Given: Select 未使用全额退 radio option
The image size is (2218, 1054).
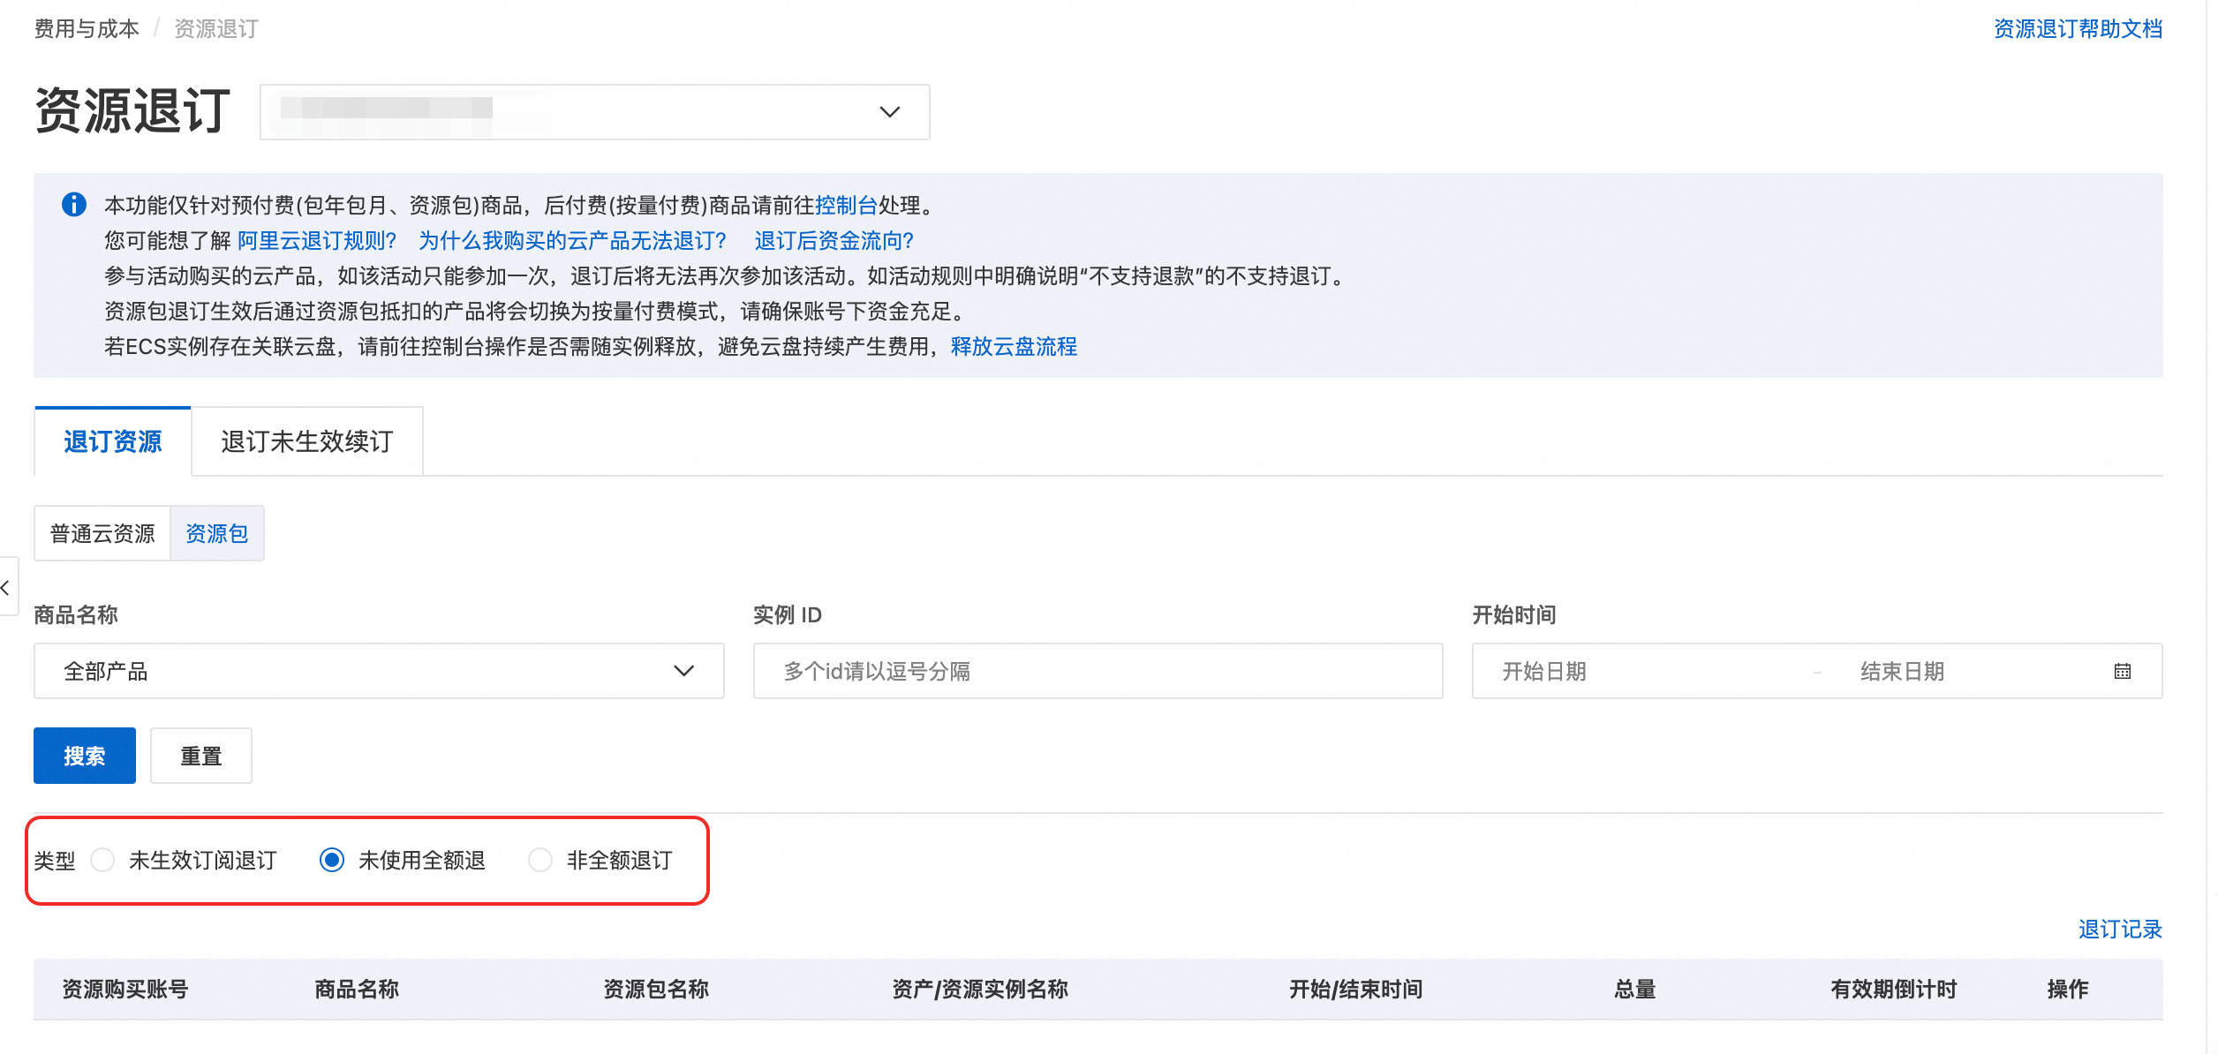Looking at the screenshot, I should tap(332, 860).
